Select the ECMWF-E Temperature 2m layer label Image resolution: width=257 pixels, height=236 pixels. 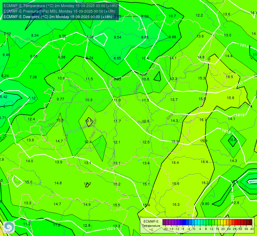coord(60,6)
